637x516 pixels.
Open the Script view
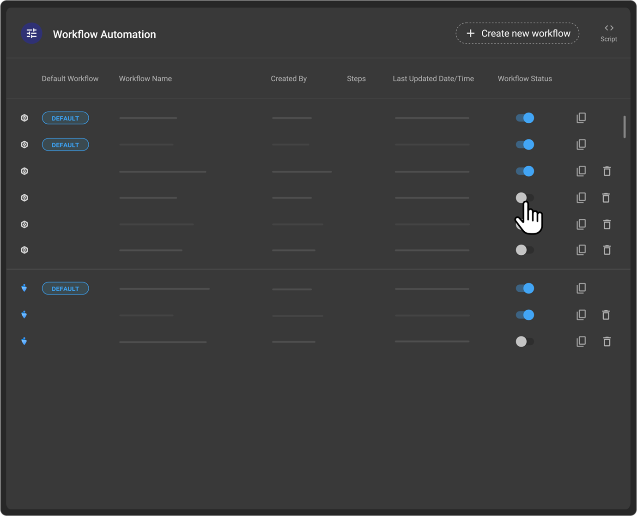coord(608,33)
